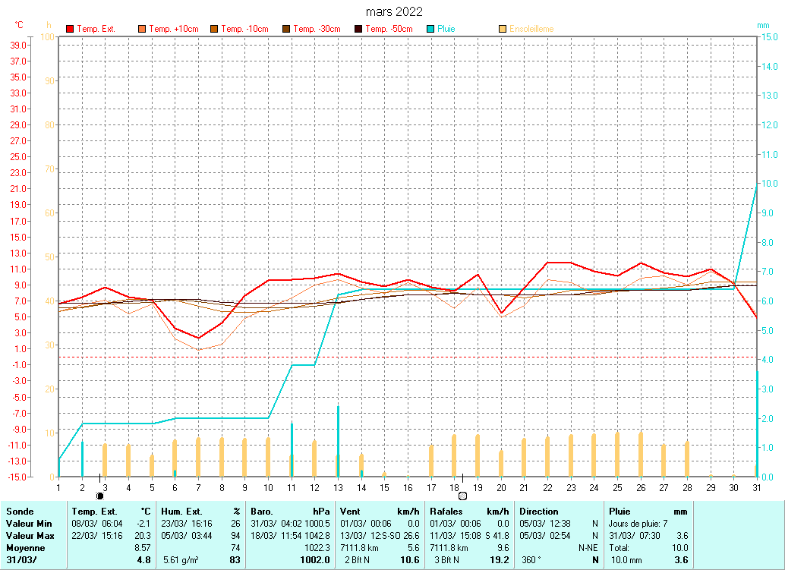Click the Rafales column header
Image resolution: width=785 pixels, height=570 pixels.
446,512
